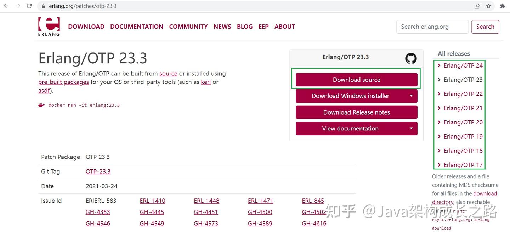Open the DOWNLOAD menu item
510x232 pixels.
click(86, 27)
